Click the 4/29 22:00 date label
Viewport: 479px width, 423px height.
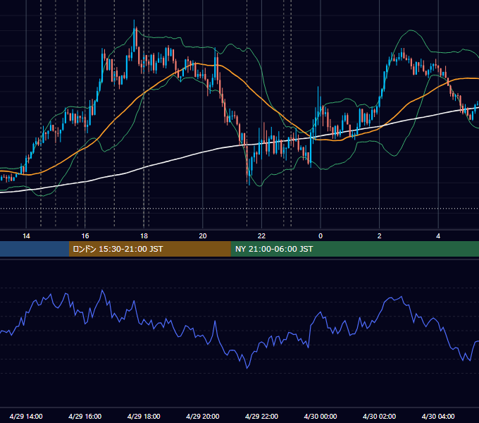[261, 416]
